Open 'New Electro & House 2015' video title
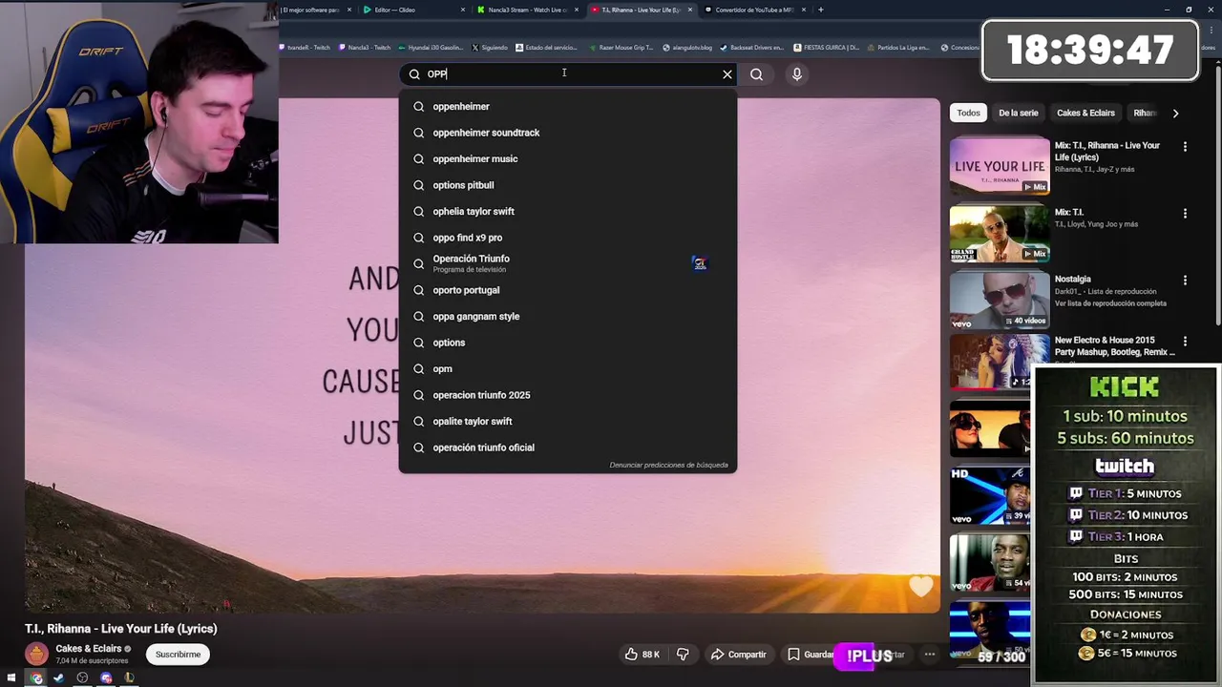 click(1114, 345)
